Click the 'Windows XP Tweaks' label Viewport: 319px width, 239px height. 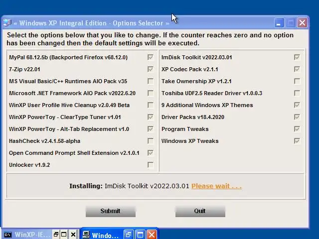coord(190,141)
